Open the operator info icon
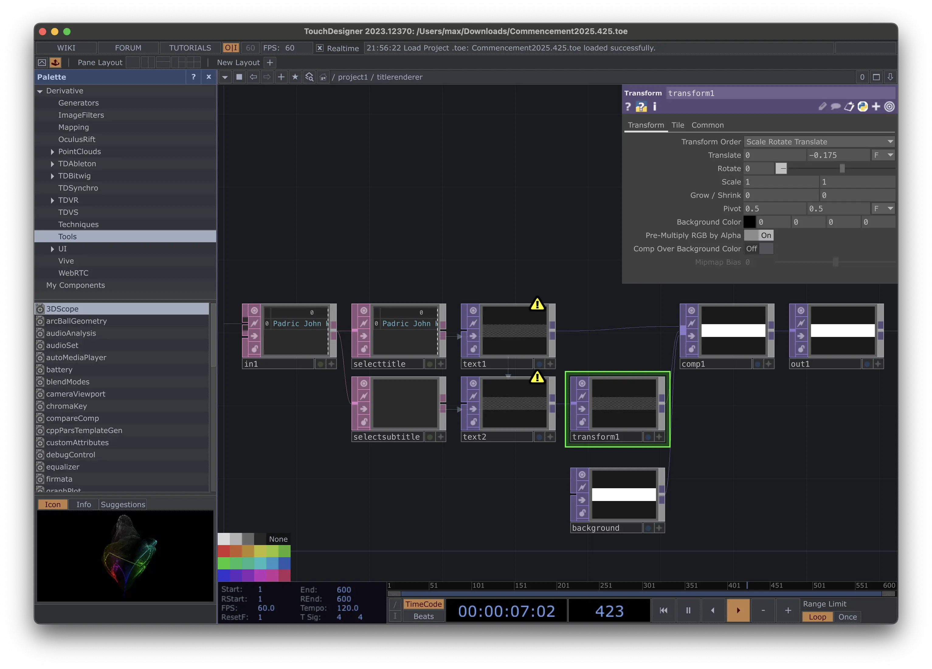 pyautogui.click(x=655, y=107)
